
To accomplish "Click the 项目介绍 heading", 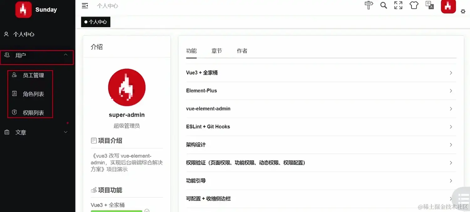I will point(110,140).
